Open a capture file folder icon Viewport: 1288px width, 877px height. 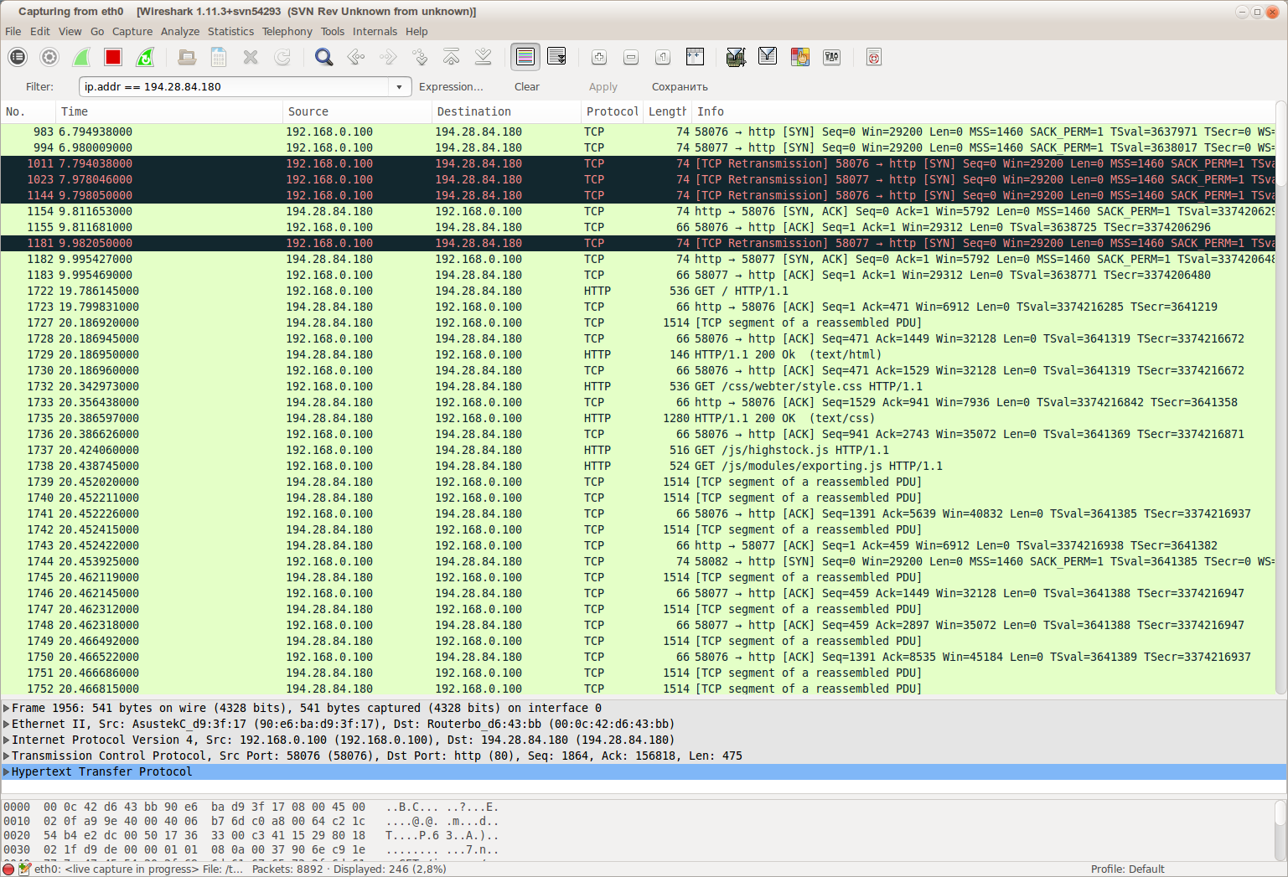coord(187,57)
